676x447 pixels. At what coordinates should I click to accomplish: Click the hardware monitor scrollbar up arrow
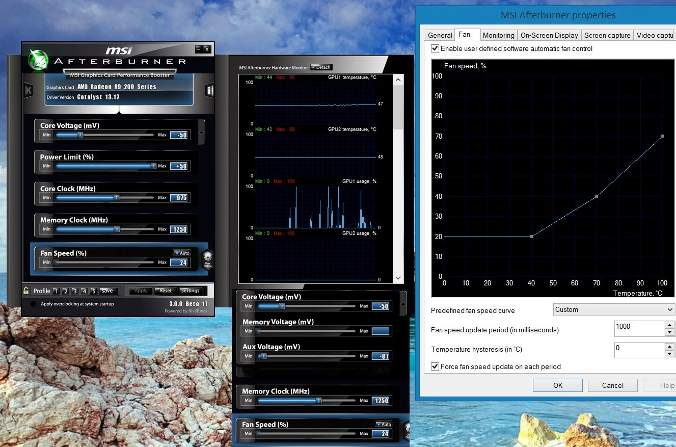[x=398, y=80]
